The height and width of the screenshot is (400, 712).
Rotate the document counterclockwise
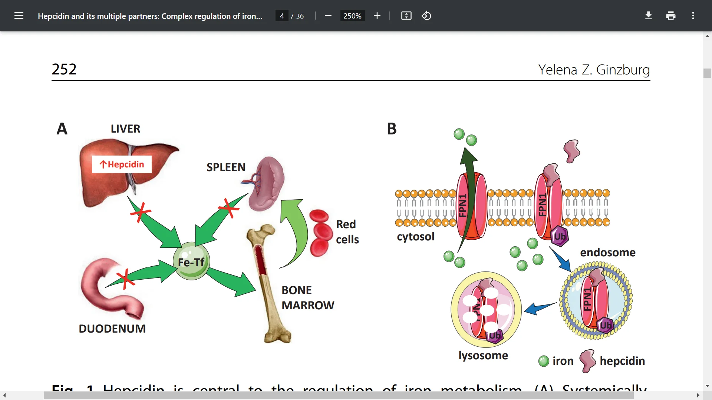[426, 16]
